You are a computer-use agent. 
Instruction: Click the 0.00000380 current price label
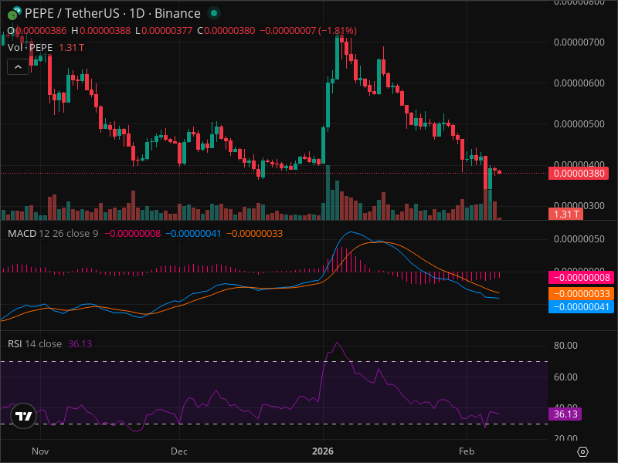tap(579, 173)
